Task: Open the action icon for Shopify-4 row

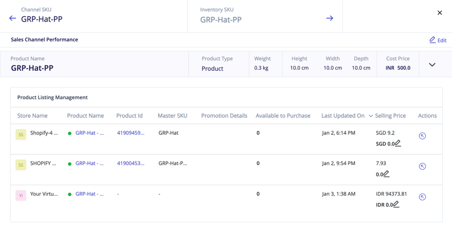Action: [422, 136]
